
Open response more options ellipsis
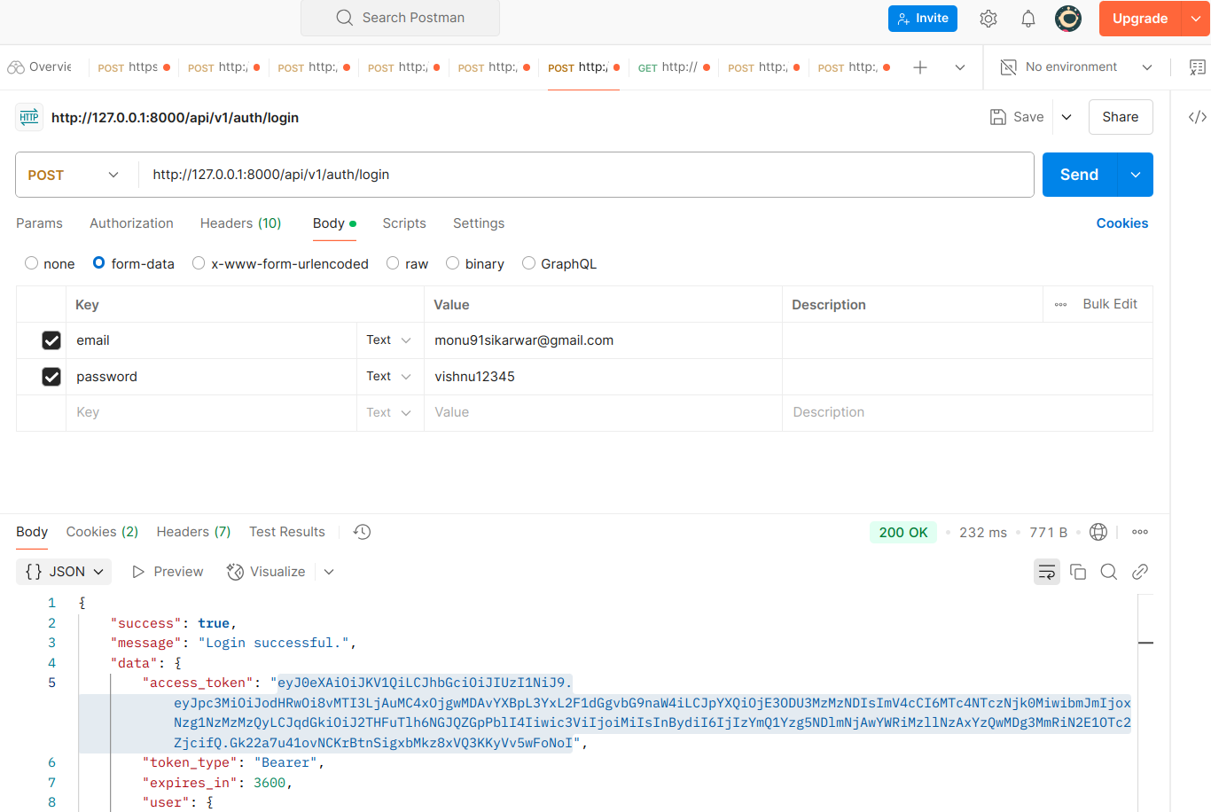tap(1140, 532)
